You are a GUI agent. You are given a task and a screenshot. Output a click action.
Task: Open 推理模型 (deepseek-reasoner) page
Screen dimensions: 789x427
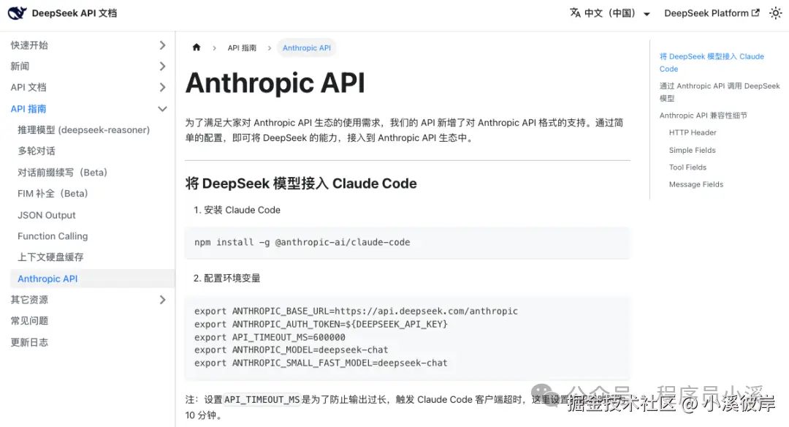coord(83,130)
